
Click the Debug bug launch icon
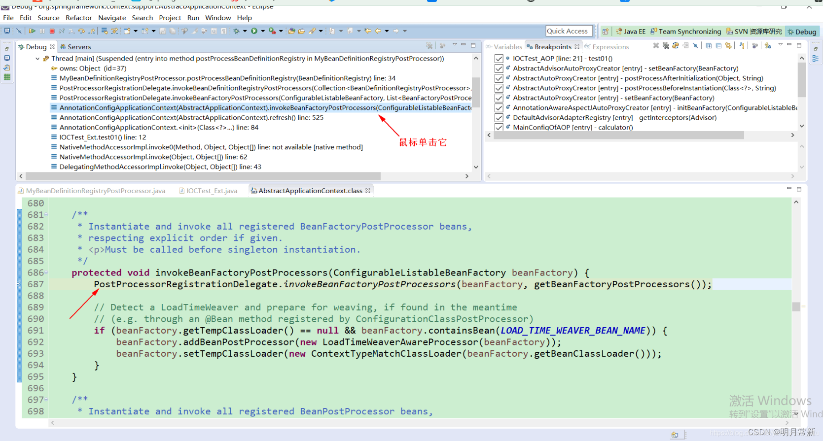click(x=236, y=31)
